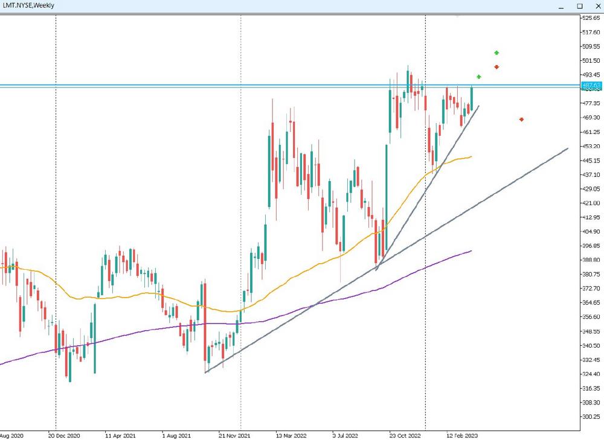Select the red down arrow near 498

tap(496, 67)
